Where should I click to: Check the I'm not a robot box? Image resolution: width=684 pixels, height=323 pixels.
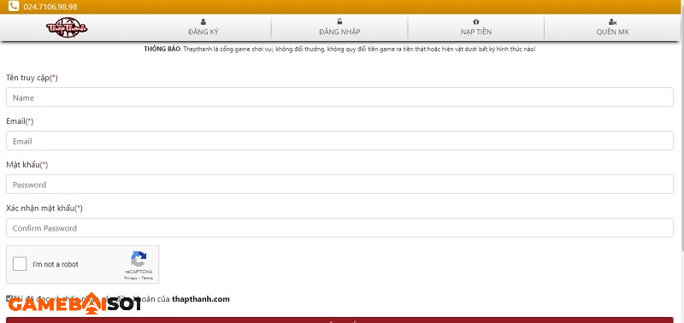tap(20, 264)
